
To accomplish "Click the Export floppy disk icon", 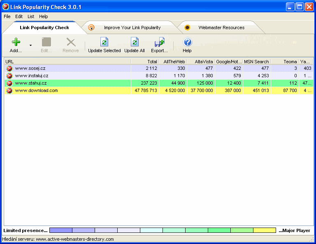I will click(x=159, y=42).
